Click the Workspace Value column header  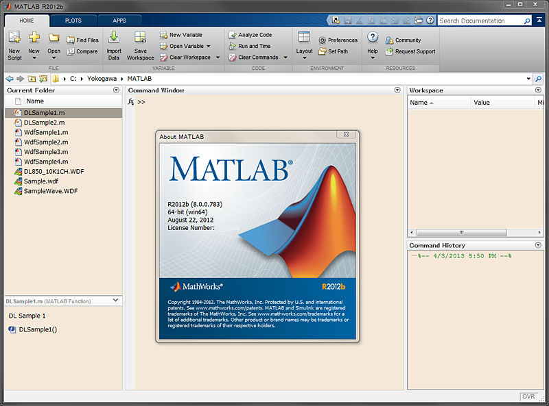click(502, 103)
